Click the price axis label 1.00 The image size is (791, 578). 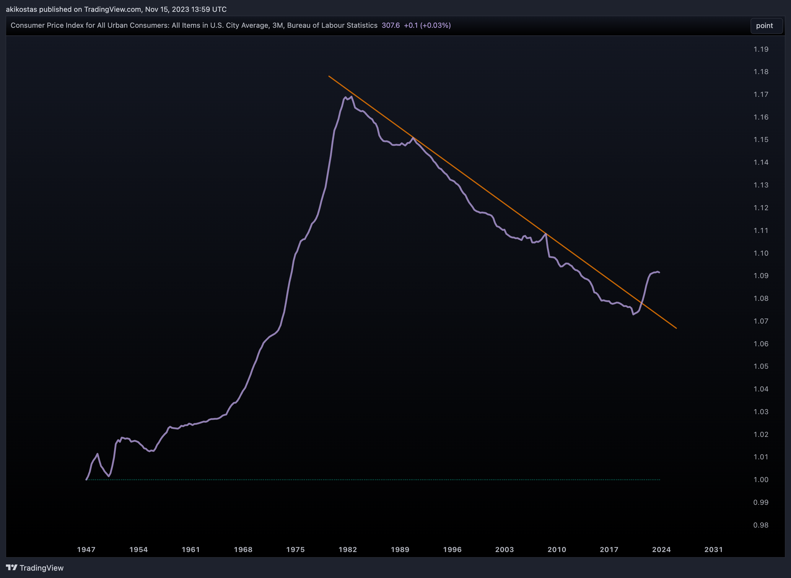[x=761, y=480]
